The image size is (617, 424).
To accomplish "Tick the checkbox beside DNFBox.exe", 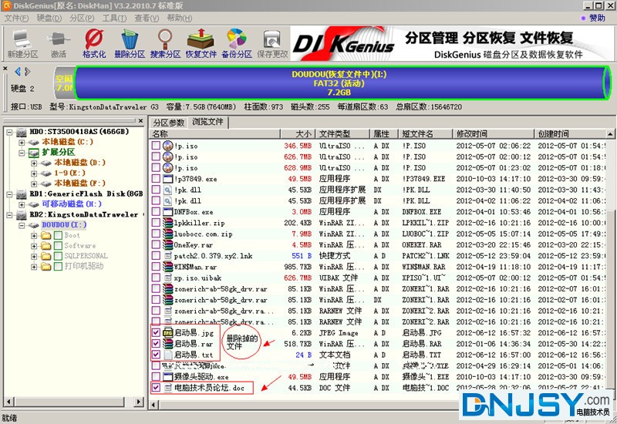I will click(157, 211).
